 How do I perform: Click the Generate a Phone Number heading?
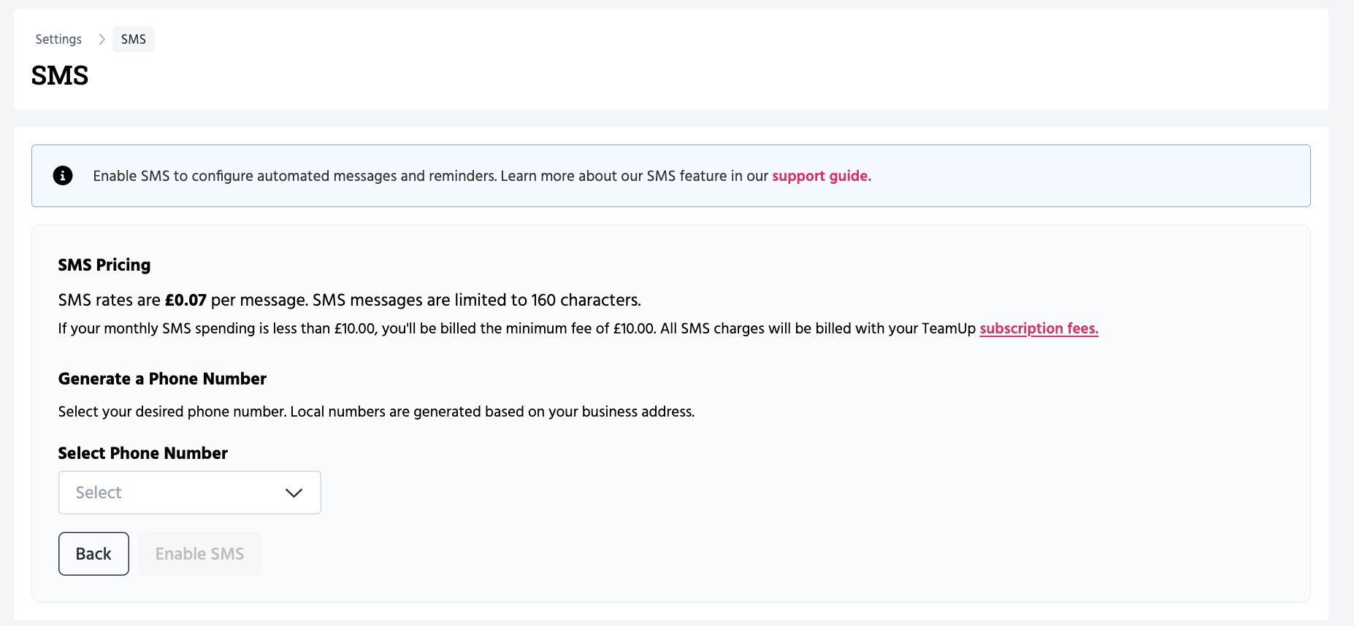(x=162, y=379)
